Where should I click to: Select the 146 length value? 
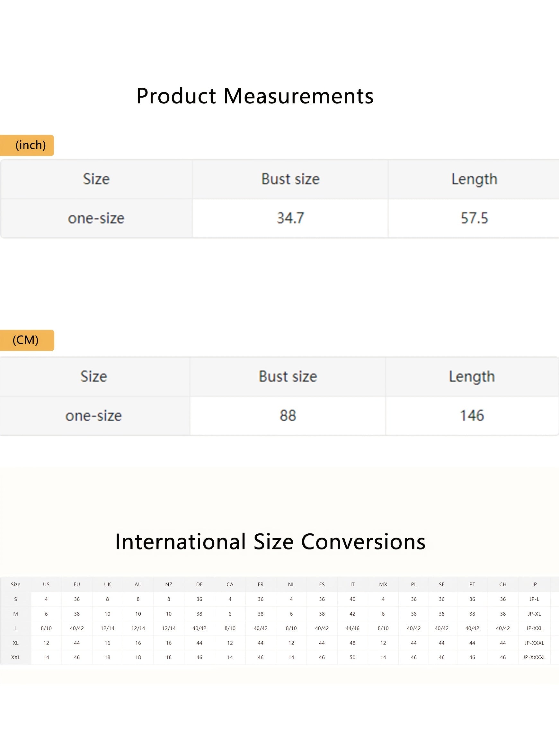(472, 415)
